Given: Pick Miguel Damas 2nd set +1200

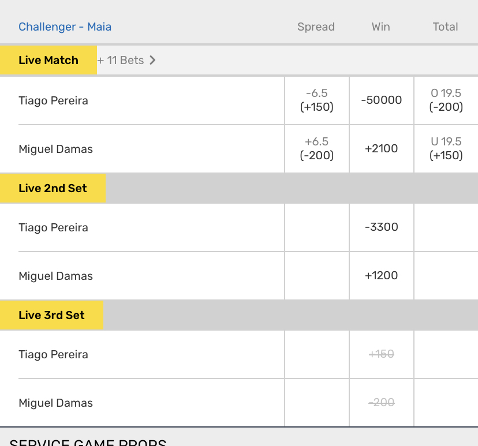Looking at the screenshot, I should (381, 275).
